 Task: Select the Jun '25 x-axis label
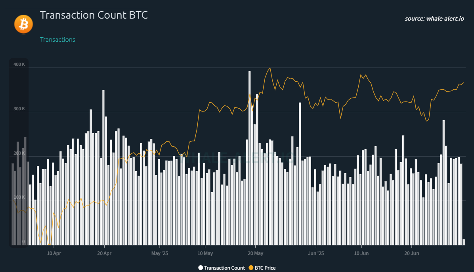point(316,253)
